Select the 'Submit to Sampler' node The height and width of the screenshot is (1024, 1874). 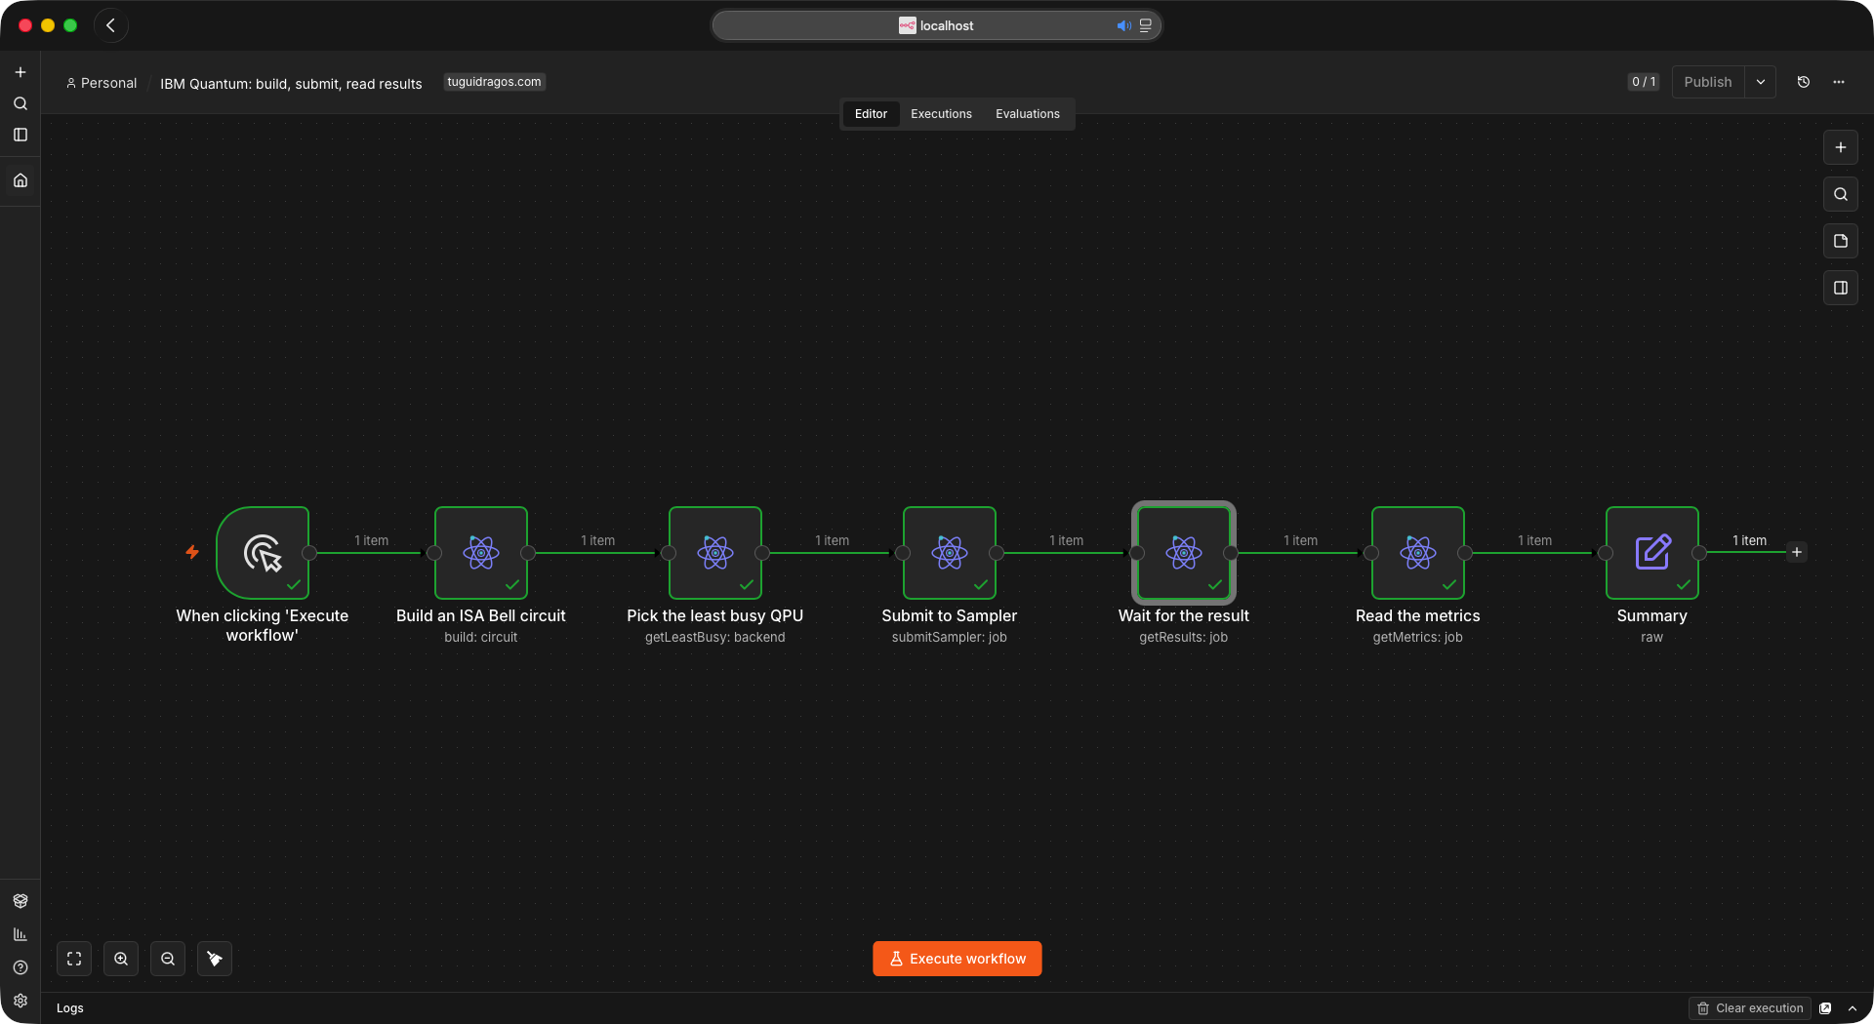click(950, 552)
